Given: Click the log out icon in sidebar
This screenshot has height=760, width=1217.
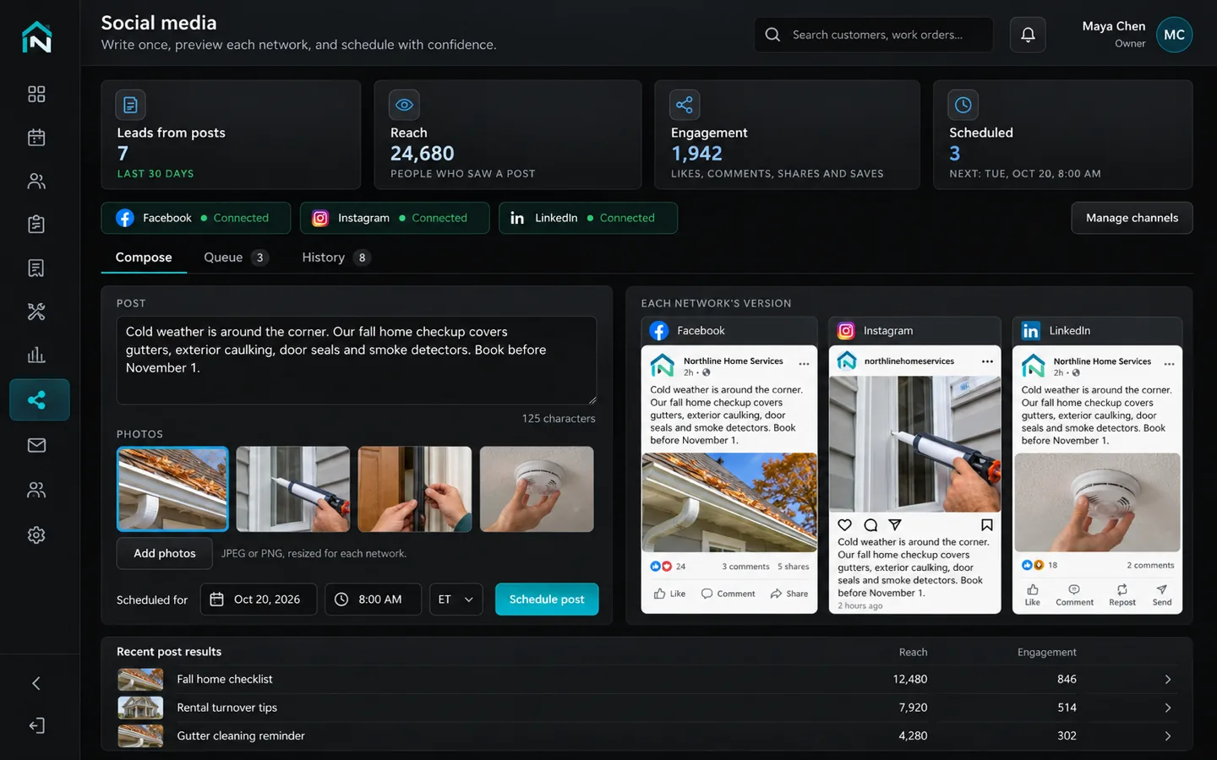Looking at the screenshot, I should [x=36, y=725].
